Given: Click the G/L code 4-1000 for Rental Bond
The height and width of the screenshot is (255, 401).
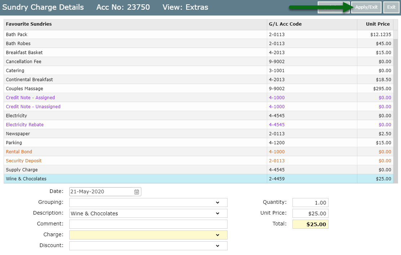Looking at the screenshot, I should click(x=277, y=152).
